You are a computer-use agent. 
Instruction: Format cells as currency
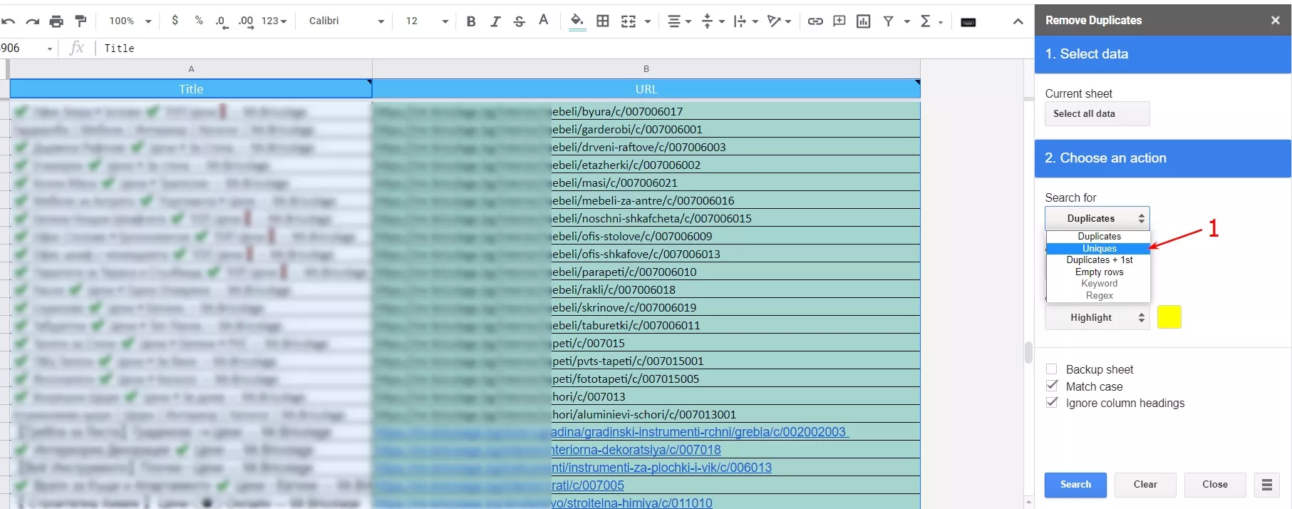pyautogui.click(x=175, y=21)
